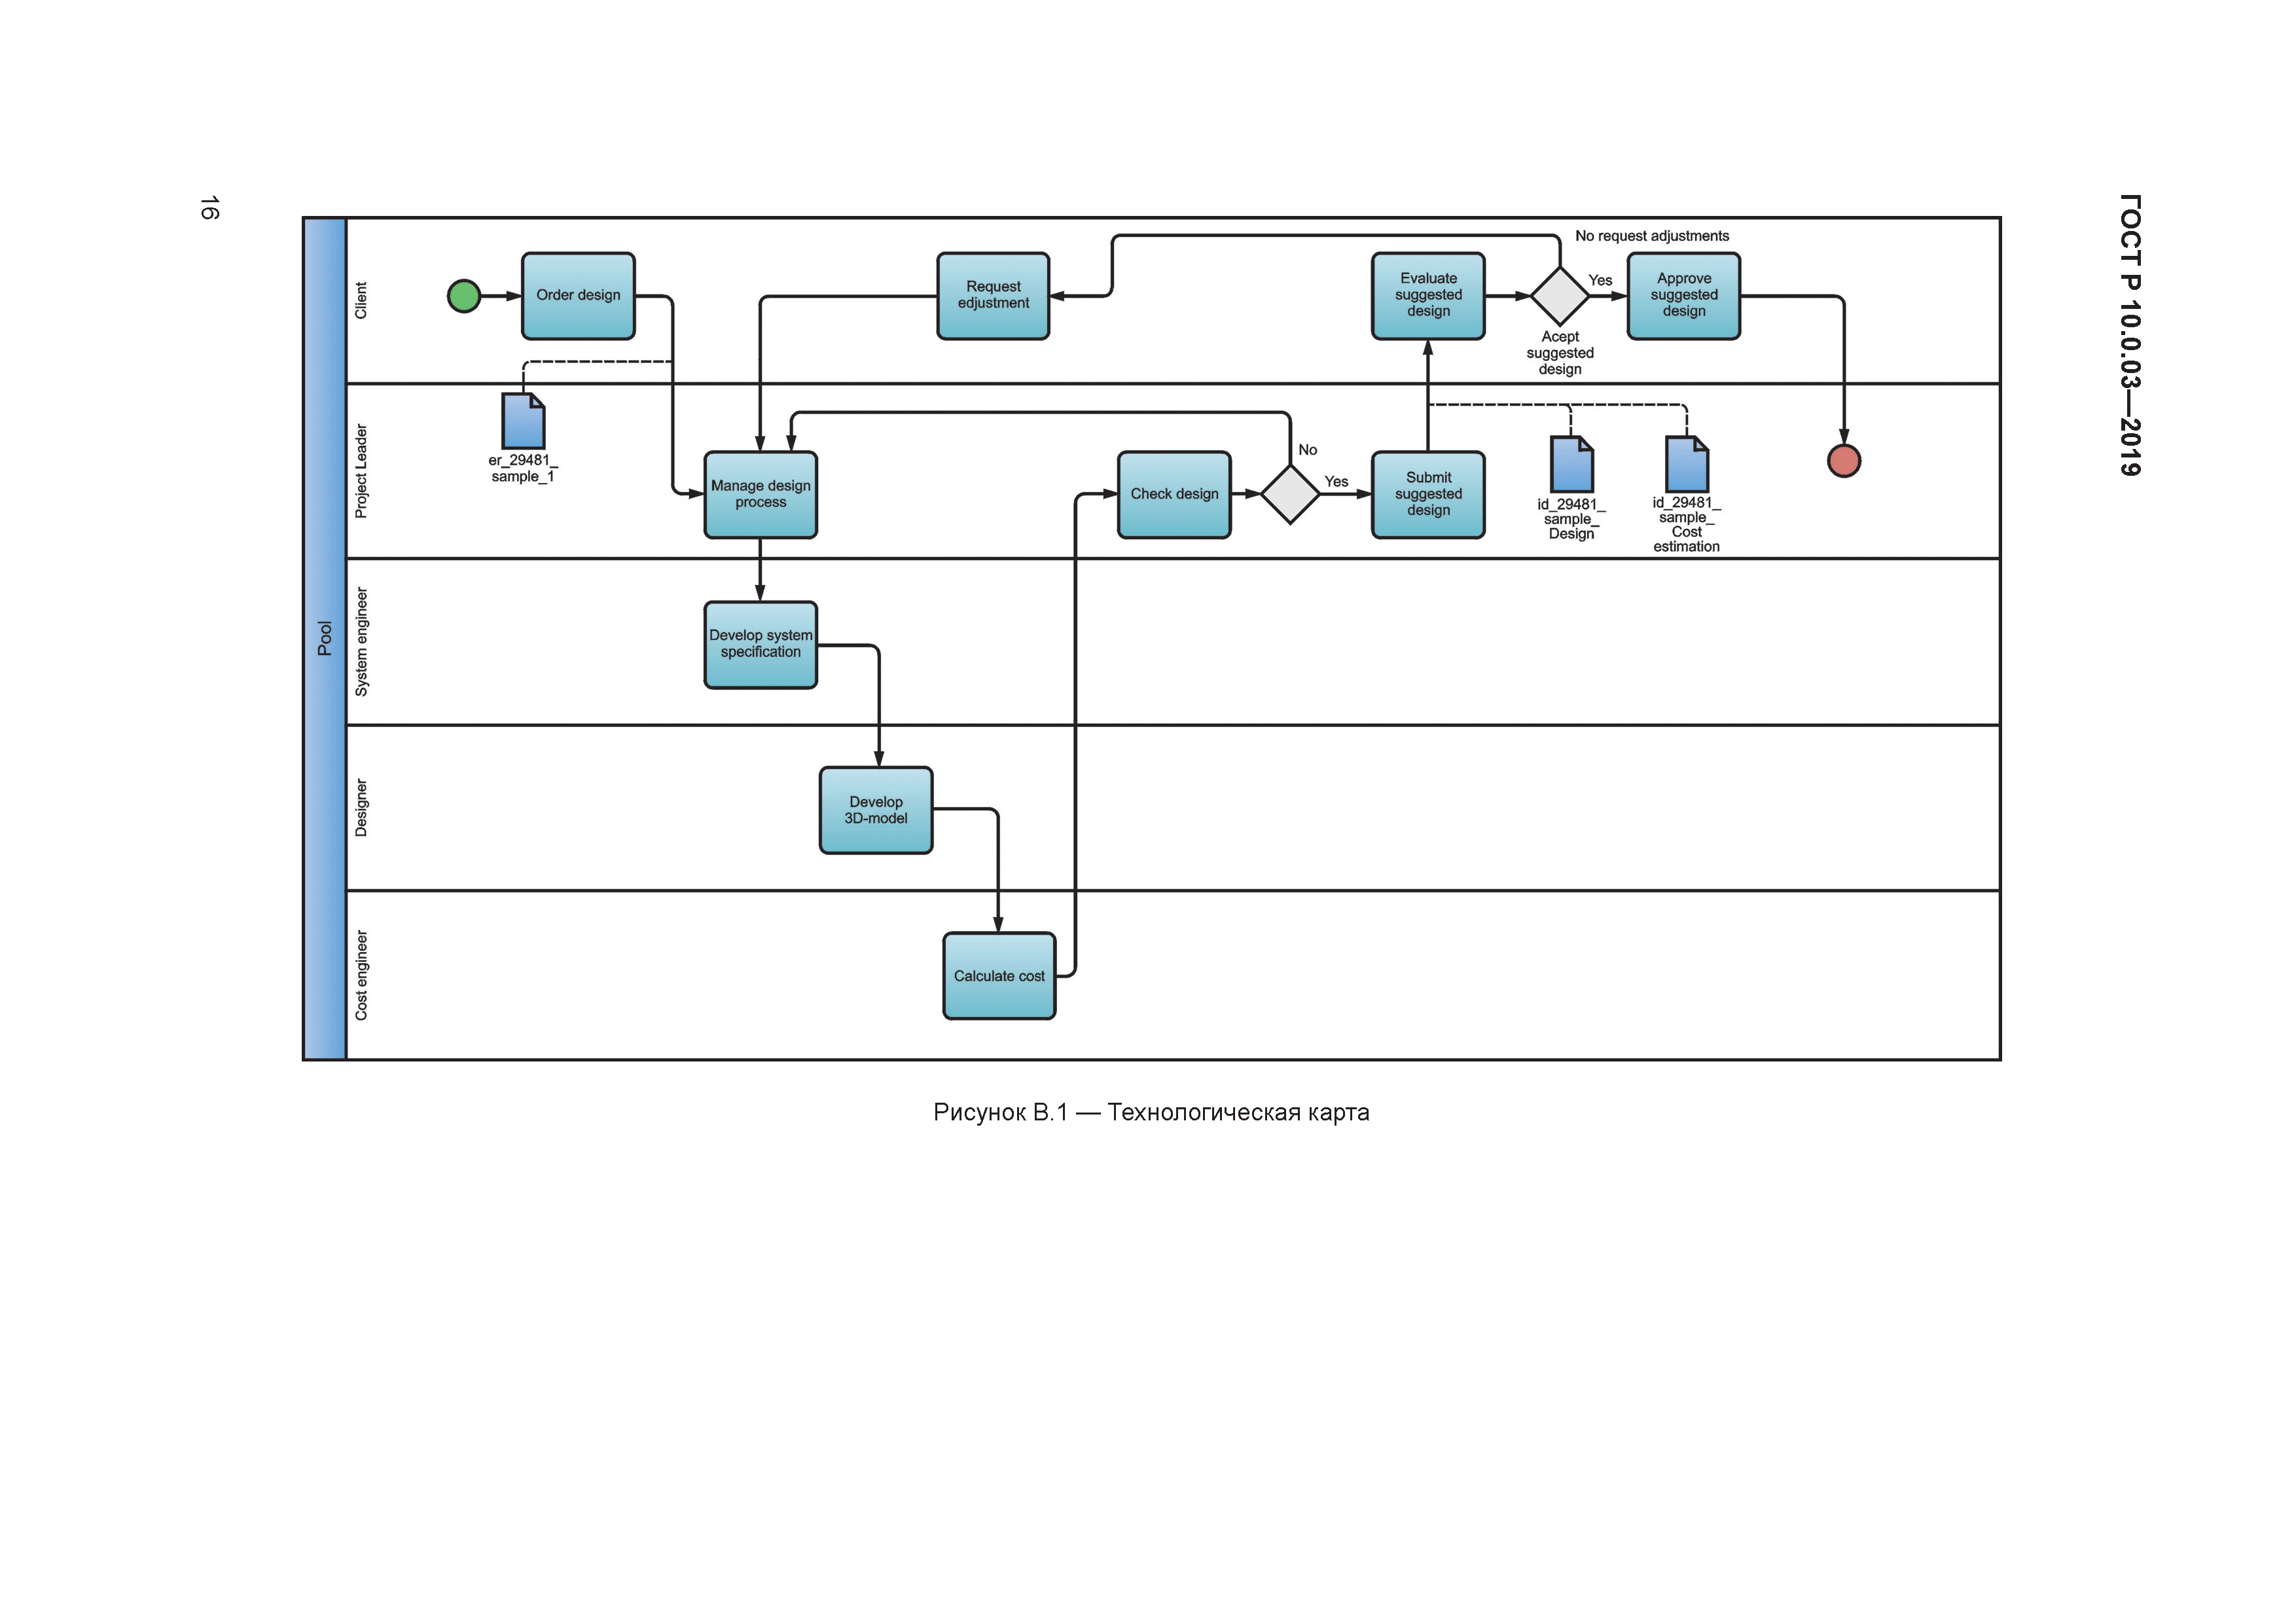Select the Check design task box
The image size is (2296, 1623).
pos(1174,495)
